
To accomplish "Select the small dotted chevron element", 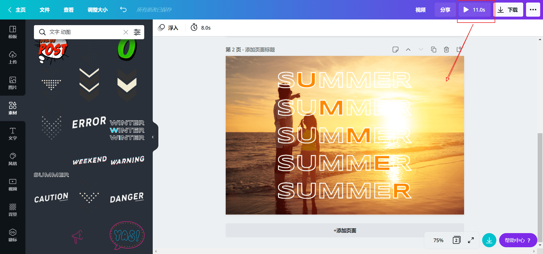I will tap(89, 197).
